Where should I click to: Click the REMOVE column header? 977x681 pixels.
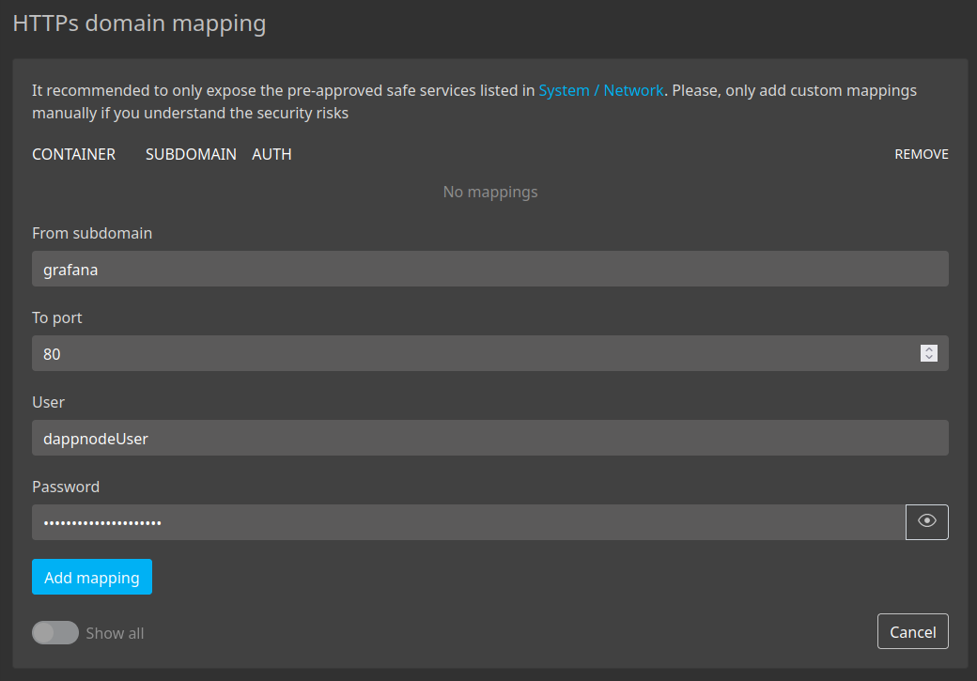click(x=922, y=154)
